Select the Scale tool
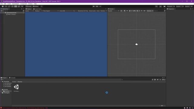The width and height of the screenshot is (194, 109). [x=12, y=6]
